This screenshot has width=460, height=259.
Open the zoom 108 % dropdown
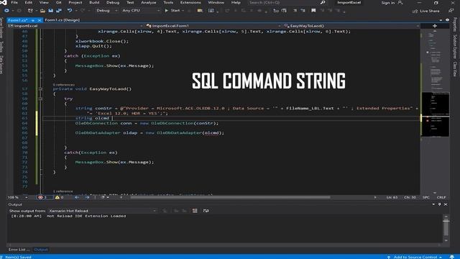[17, 197]
